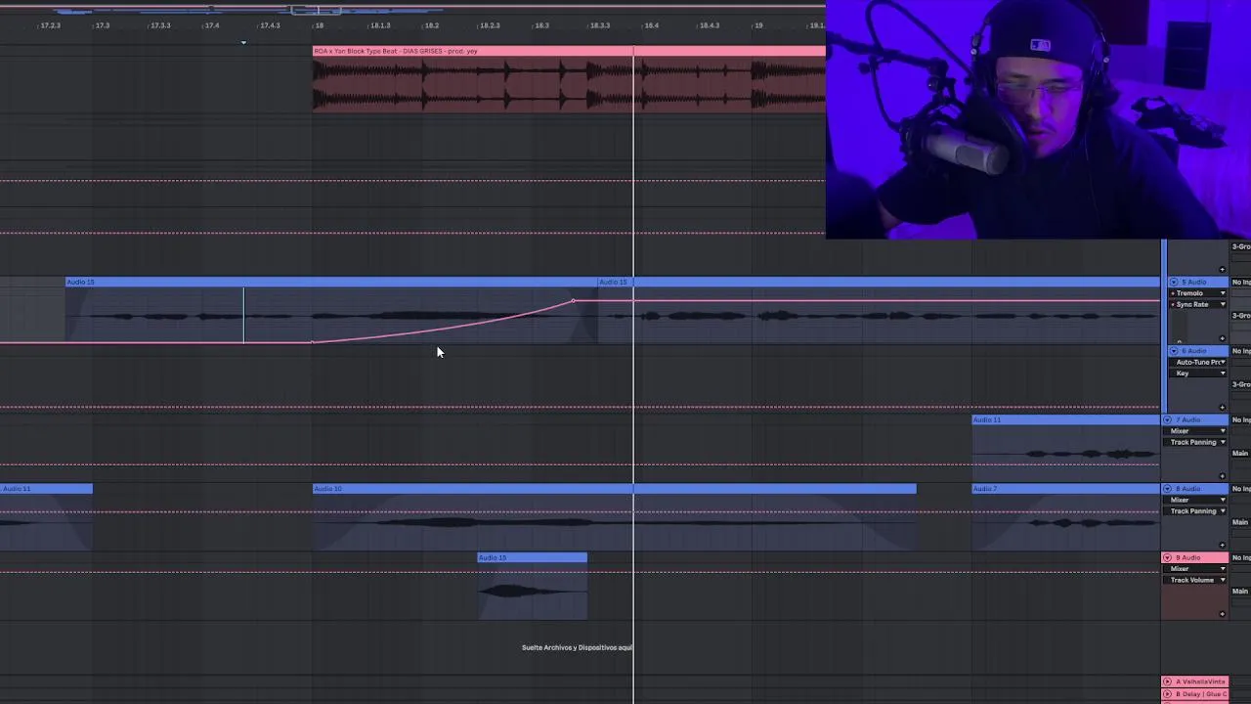Click the ruler at position 17.4
Screen dimensions: 1251x704
click(211, 25)
